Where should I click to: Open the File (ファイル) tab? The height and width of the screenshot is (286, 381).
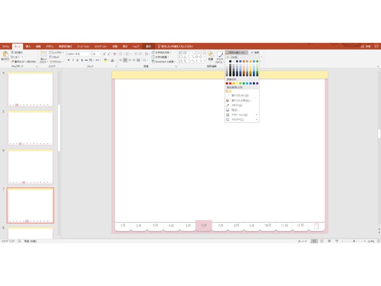[5, 46]
